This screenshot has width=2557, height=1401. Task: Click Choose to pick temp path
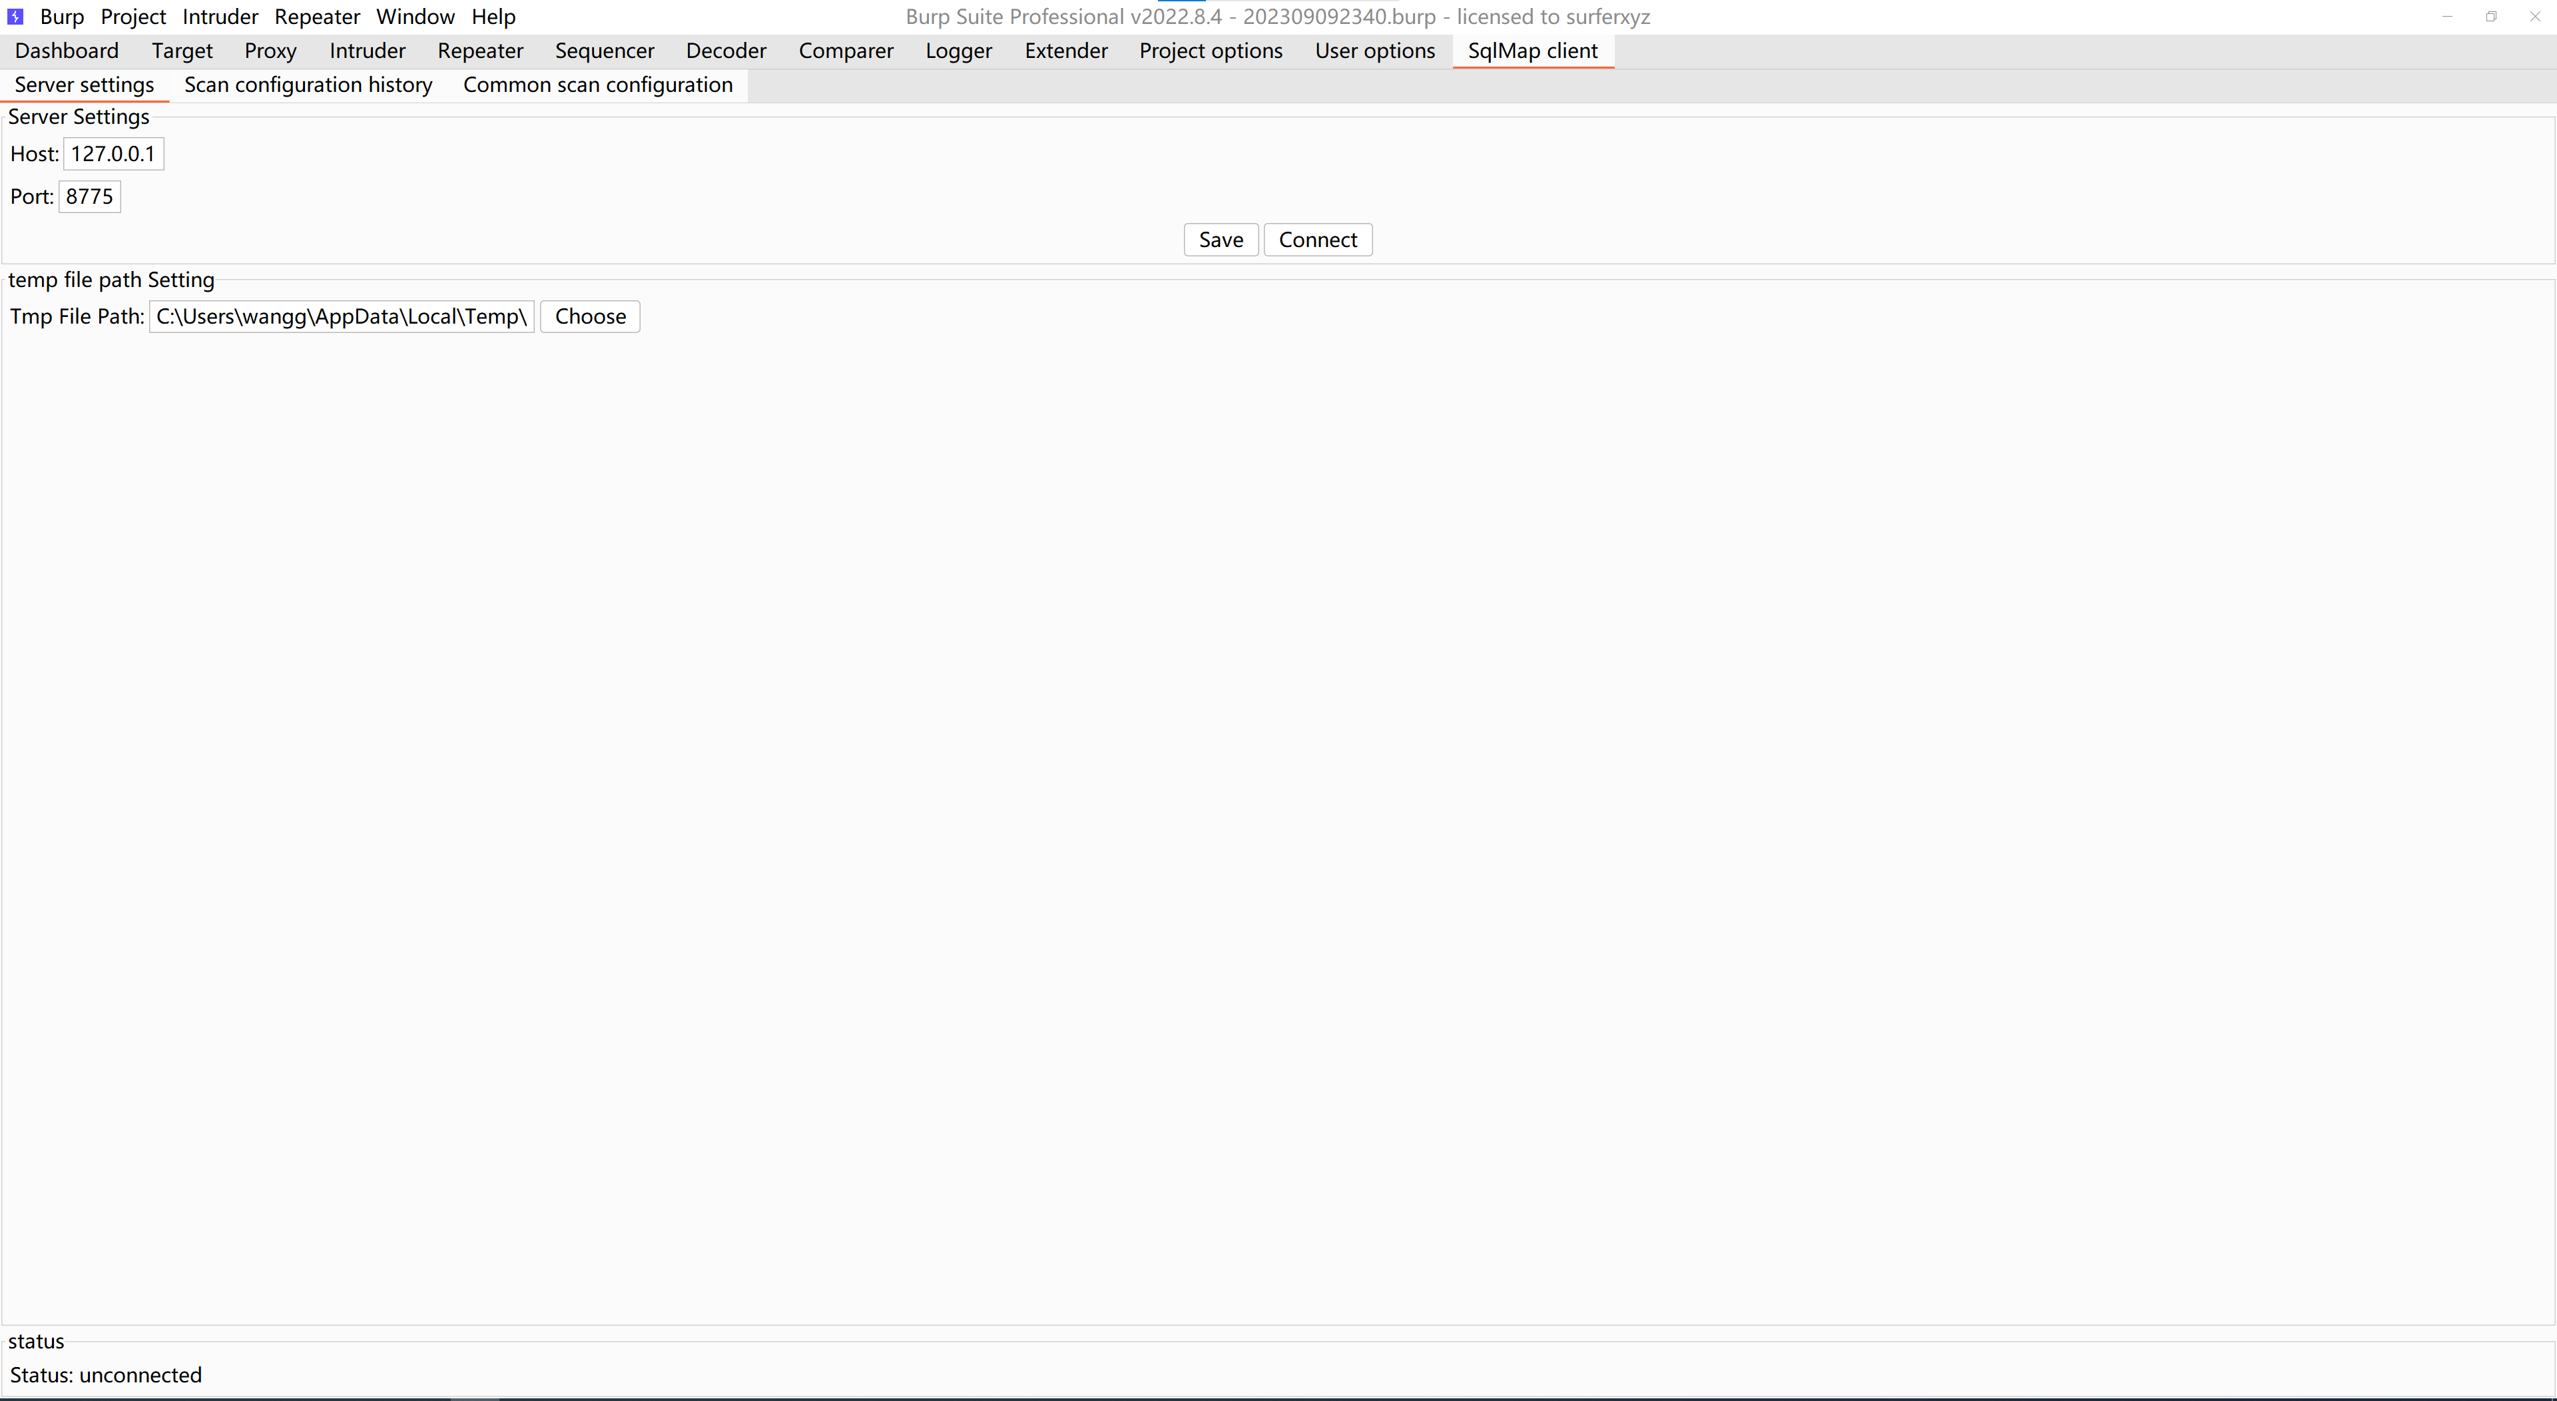coord(589,317)
